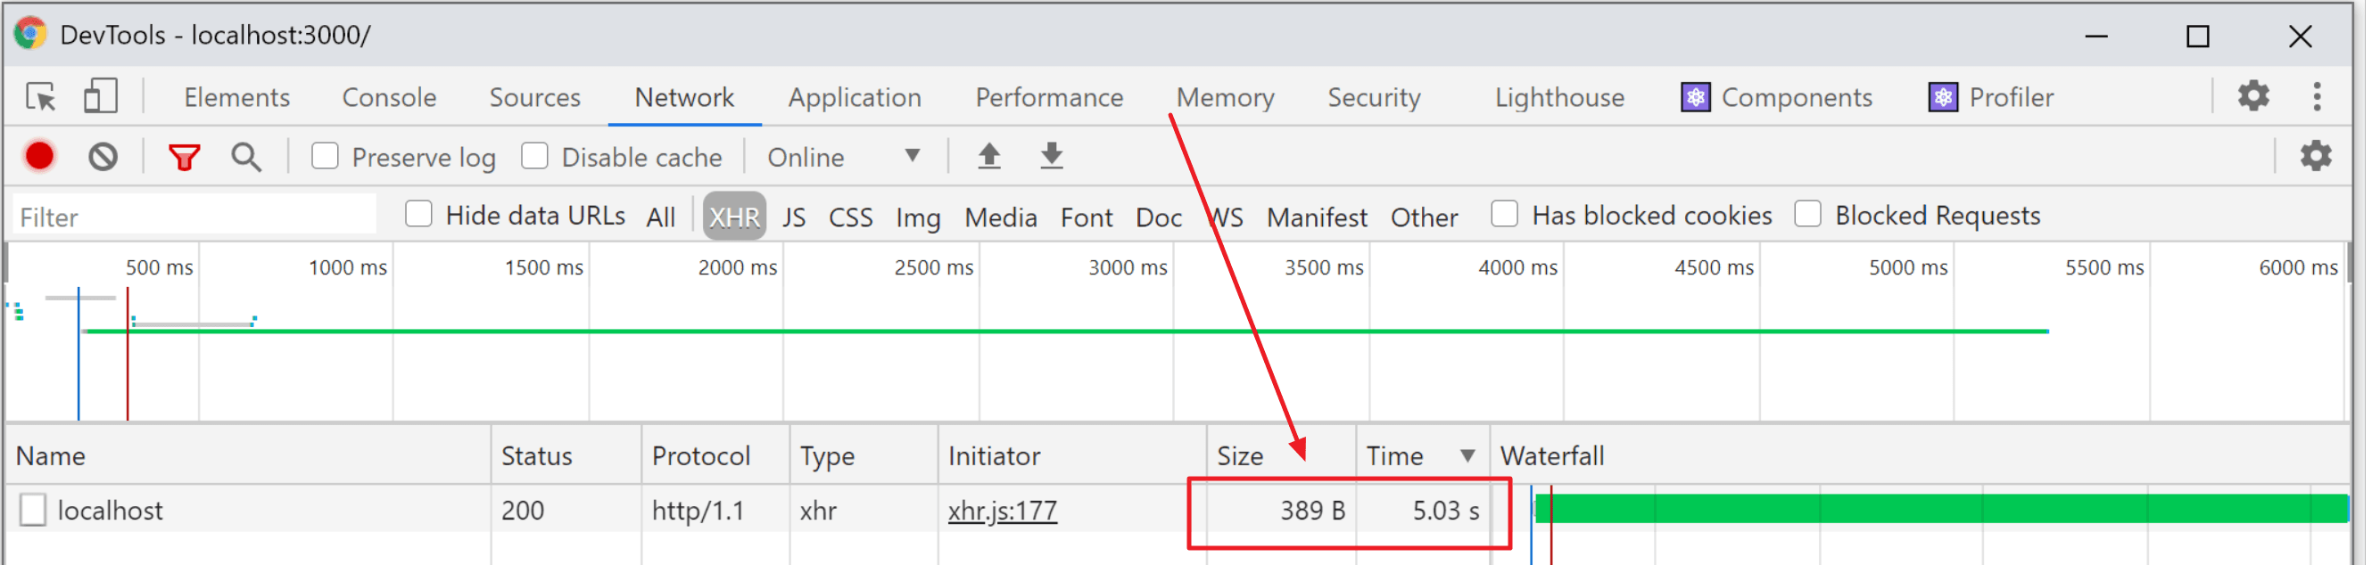Select the inspect element picker icon
Image resolution: width=2372 pixels, height=565 pixels.
point(41,96)
